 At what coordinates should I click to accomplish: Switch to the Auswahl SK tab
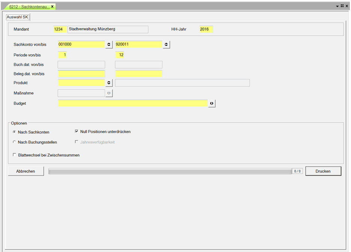18,17
